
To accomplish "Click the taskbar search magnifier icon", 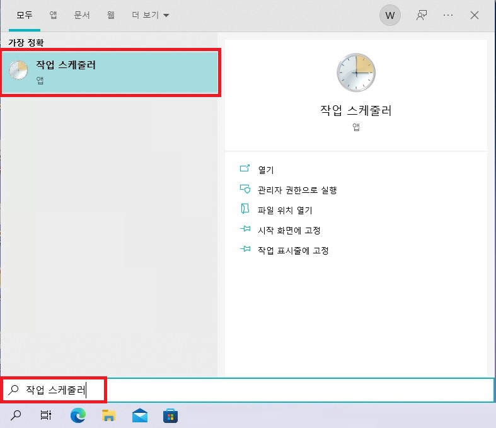I will (x=16, y=415).
